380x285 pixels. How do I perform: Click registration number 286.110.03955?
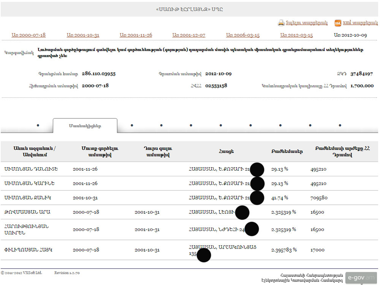click(x=99, y=74)
